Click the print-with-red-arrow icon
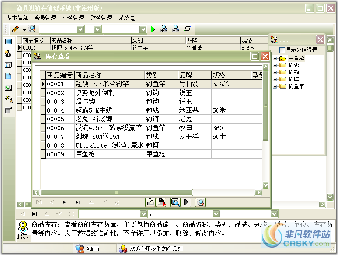 [x=161, y=202]
